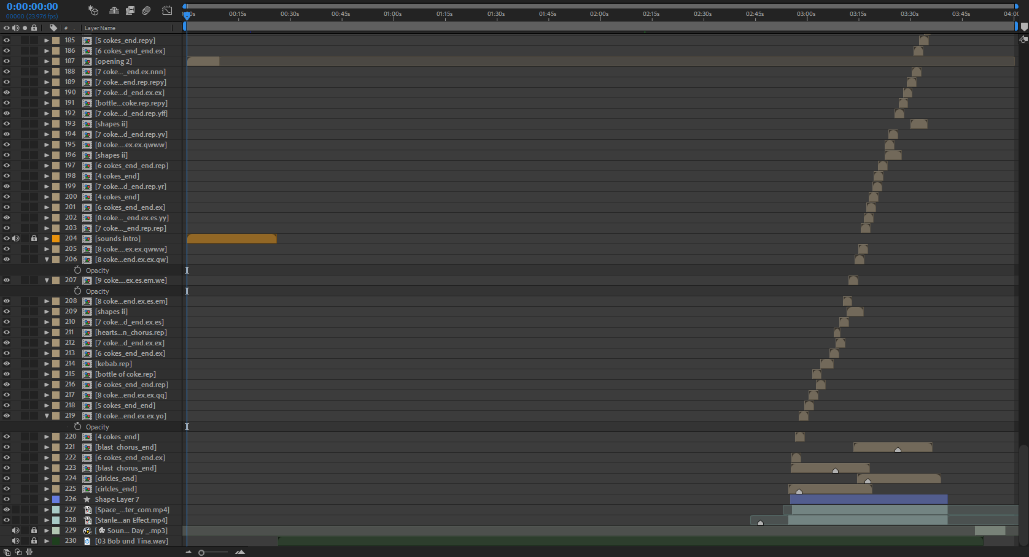Viewport: 1029px width, 557px height.
Task: Click video file icon of layer 227
Action: coord(87,510)
